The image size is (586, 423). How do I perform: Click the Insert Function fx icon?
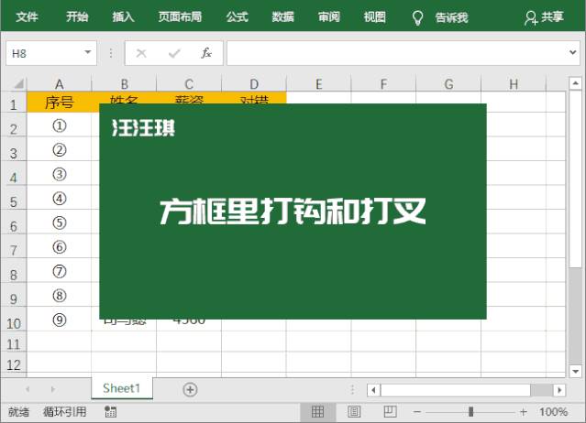tap(206, 53)
